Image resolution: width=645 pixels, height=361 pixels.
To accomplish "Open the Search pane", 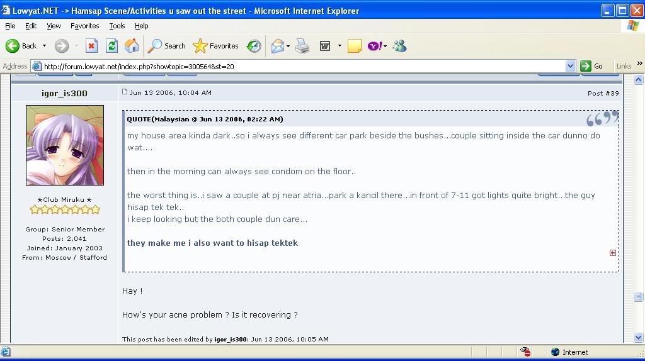I will point(166,46).
